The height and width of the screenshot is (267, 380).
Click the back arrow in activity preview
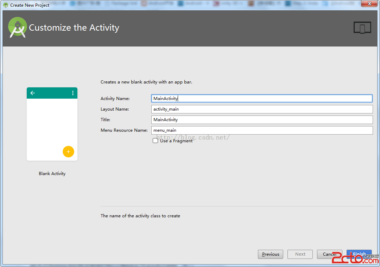click(33, 93)
